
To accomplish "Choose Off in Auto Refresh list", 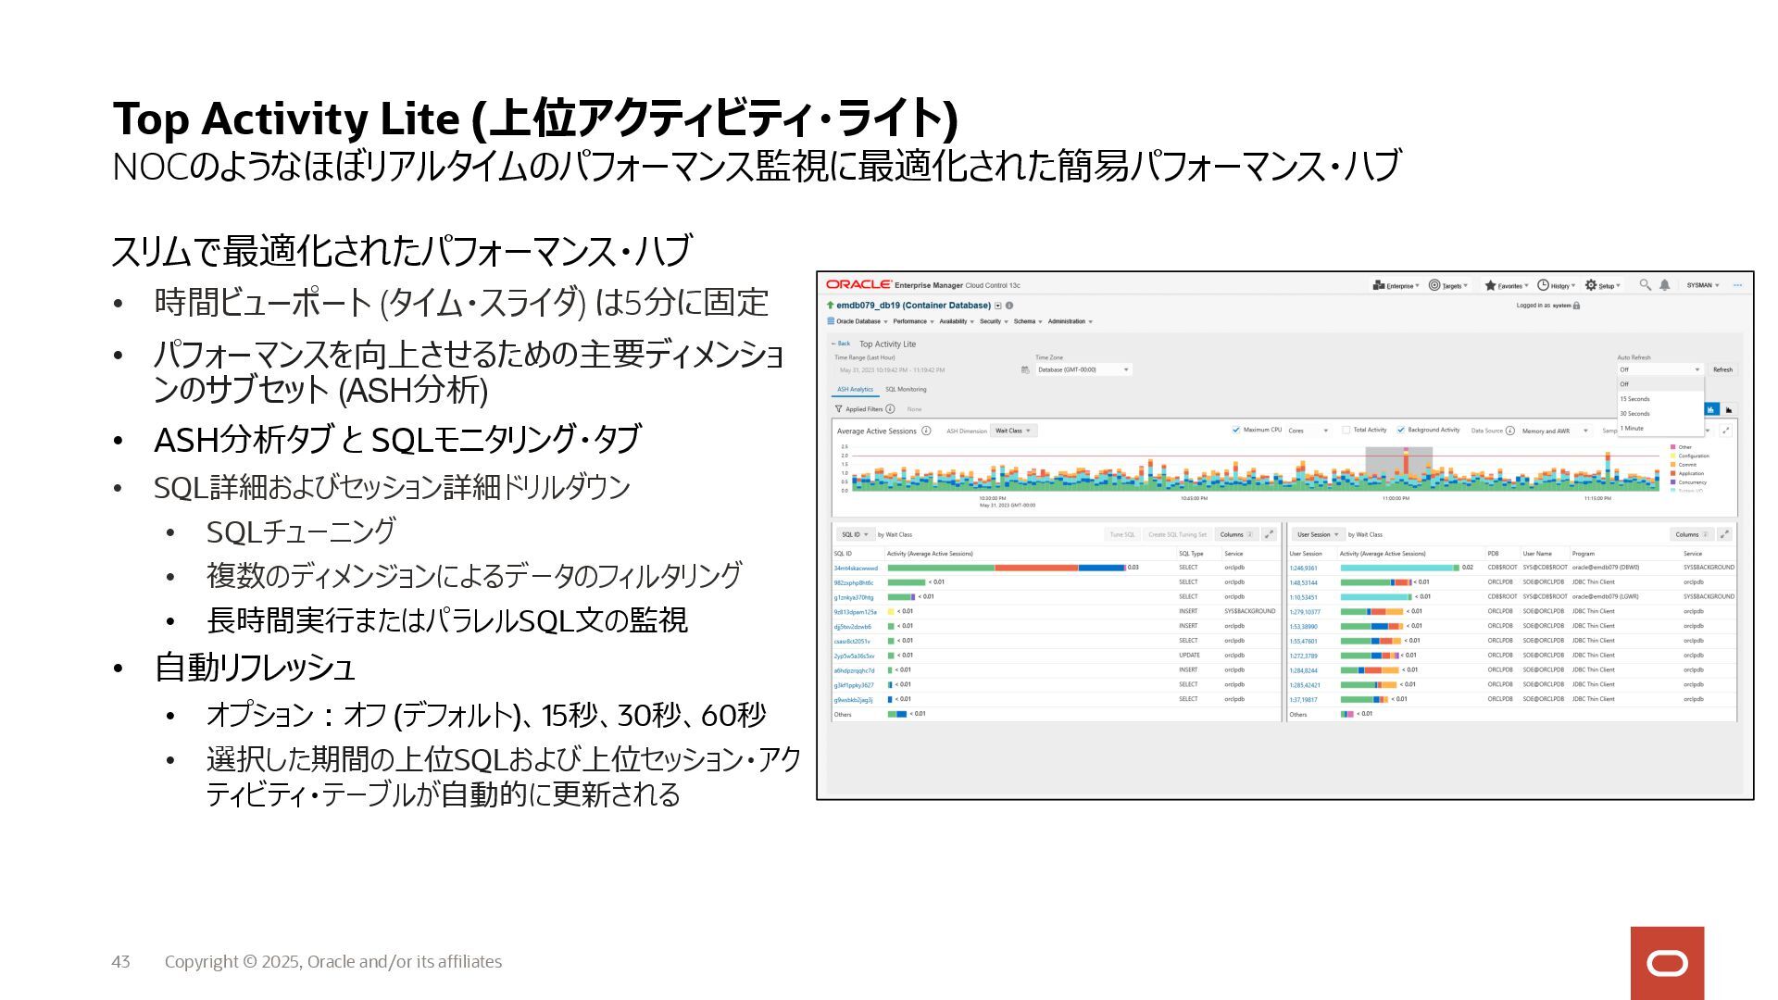I will coord(1661,384).
